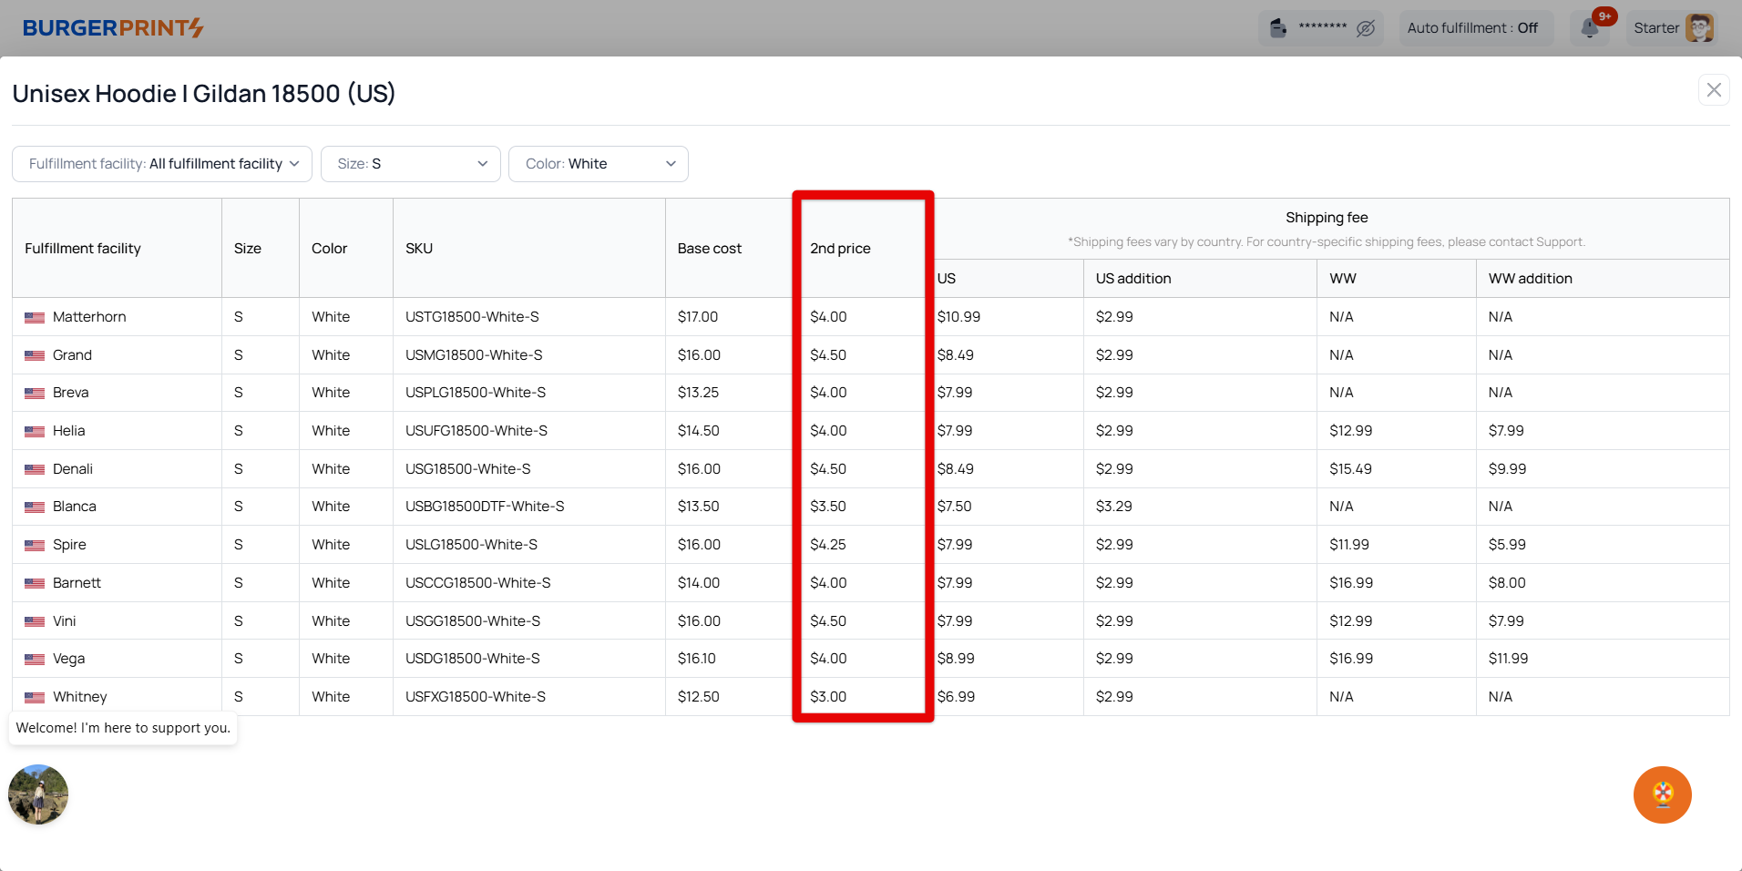This screenshot has height=871, width=1742.
Task: Toggle Auto fulfillment setting
Action: point(1471,28)
